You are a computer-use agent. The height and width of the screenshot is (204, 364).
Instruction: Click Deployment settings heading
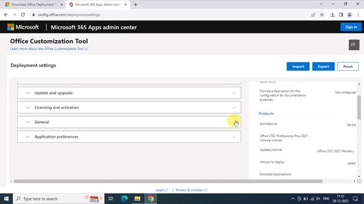pos(33,66)
